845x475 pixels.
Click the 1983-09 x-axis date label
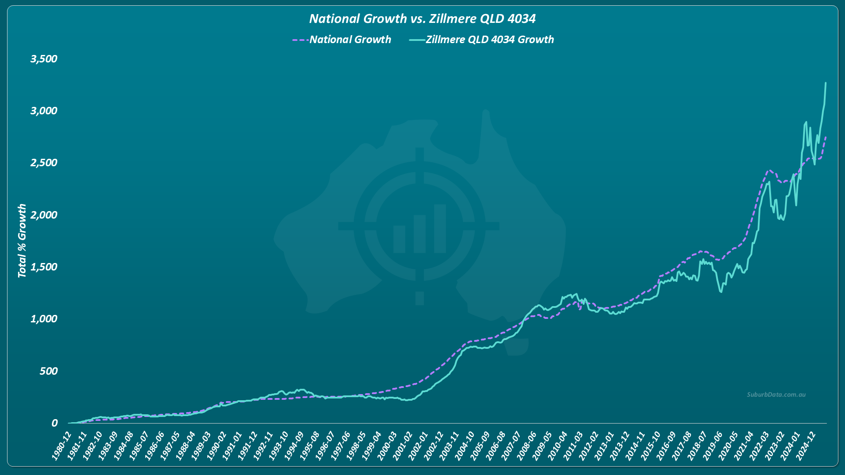pos(107,446)
